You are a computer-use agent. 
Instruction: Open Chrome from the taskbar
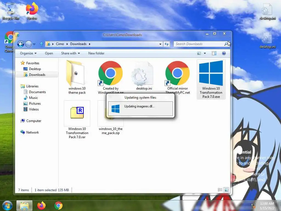point(58,206)
